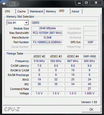104x115 pixels.
Task: Click the Module Size label
Action: click(x=21, y=28)
